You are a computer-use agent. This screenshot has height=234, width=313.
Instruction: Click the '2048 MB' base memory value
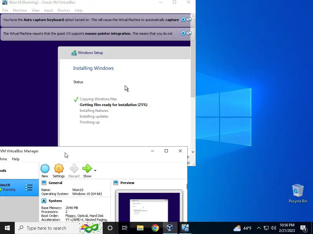point(72,208)
